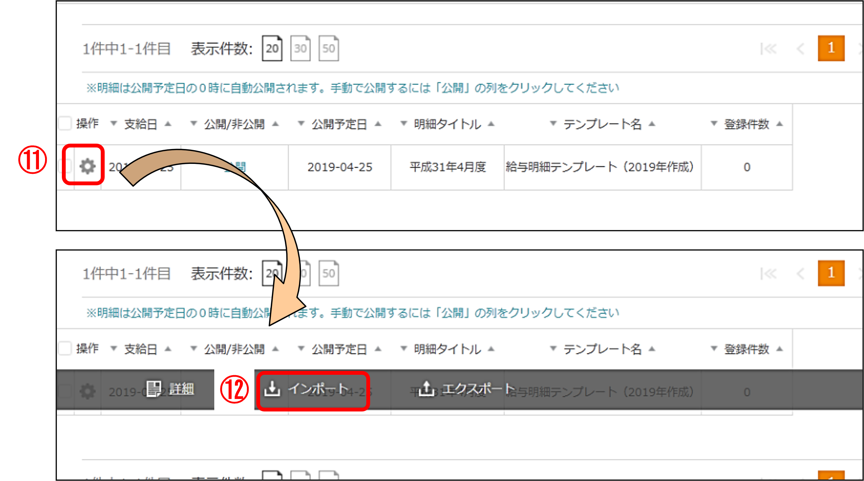Click the Import download icon in the dark bar

coord(272,389)
